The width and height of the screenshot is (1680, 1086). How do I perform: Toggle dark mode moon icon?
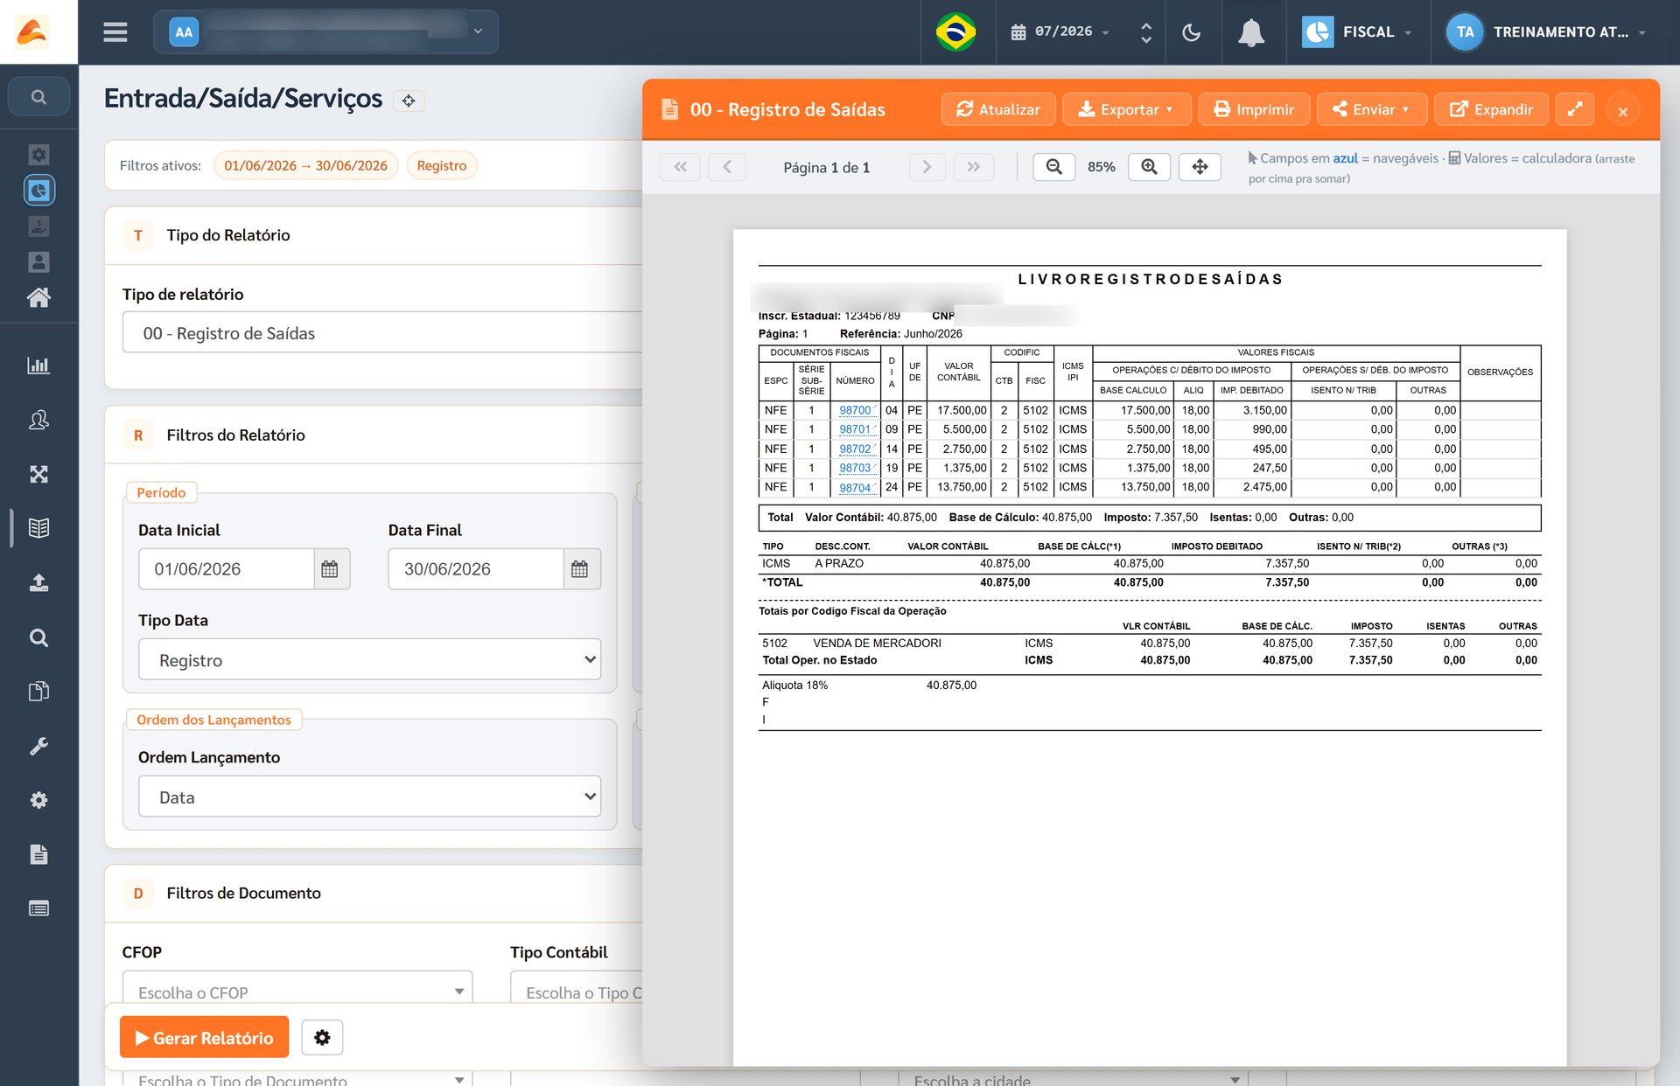(x=1191, y=32)
